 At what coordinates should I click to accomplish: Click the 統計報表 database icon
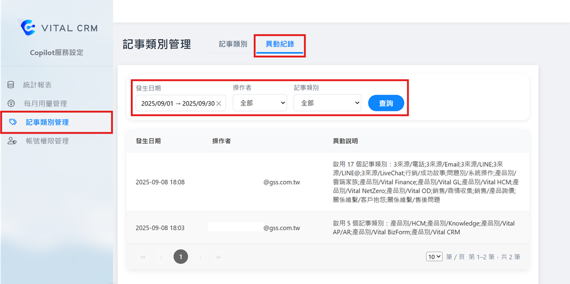tap(11, 85)
